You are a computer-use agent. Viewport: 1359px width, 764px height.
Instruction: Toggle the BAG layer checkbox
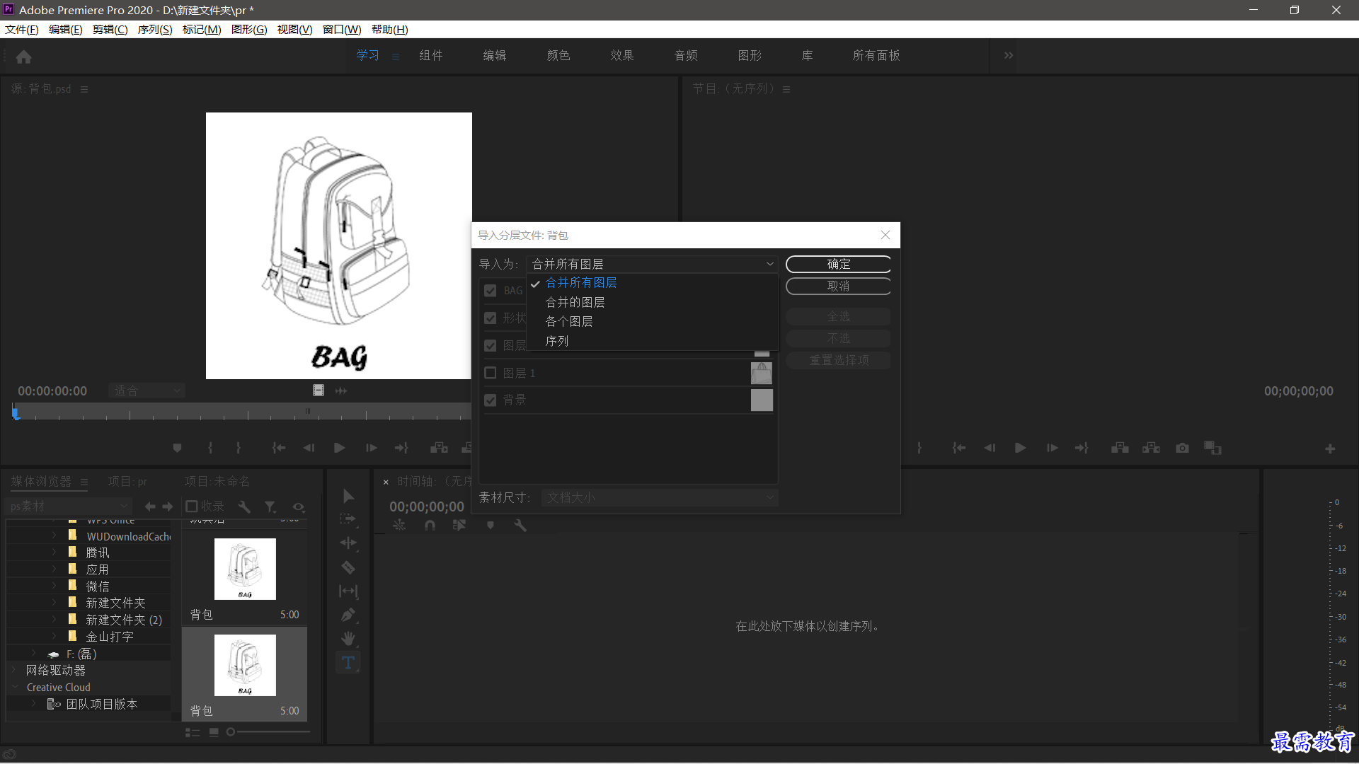[490, 291]
